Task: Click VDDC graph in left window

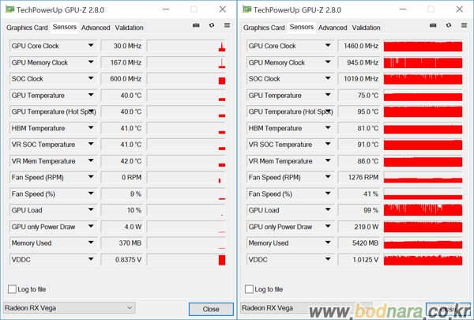Action: point(186,259)
